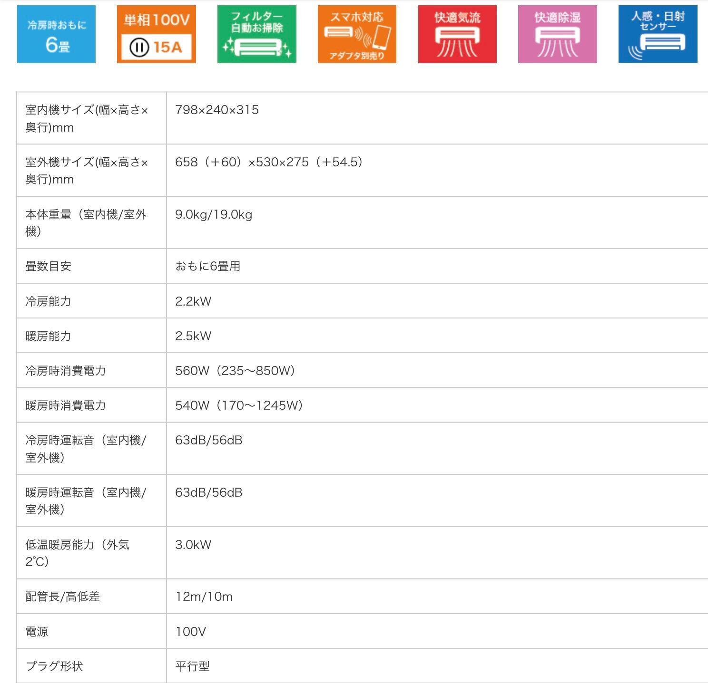Select the red 快適気流 airflow icon
The image size is (708, 683).
pos(457,34)
